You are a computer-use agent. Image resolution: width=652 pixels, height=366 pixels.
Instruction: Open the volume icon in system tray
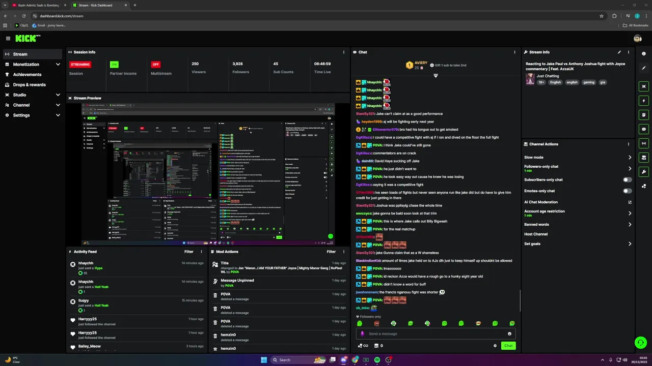tap(626, 360)
